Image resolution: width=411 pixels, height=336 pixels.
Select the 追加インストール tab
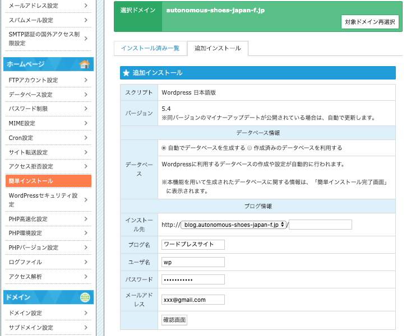pos(218,48)
